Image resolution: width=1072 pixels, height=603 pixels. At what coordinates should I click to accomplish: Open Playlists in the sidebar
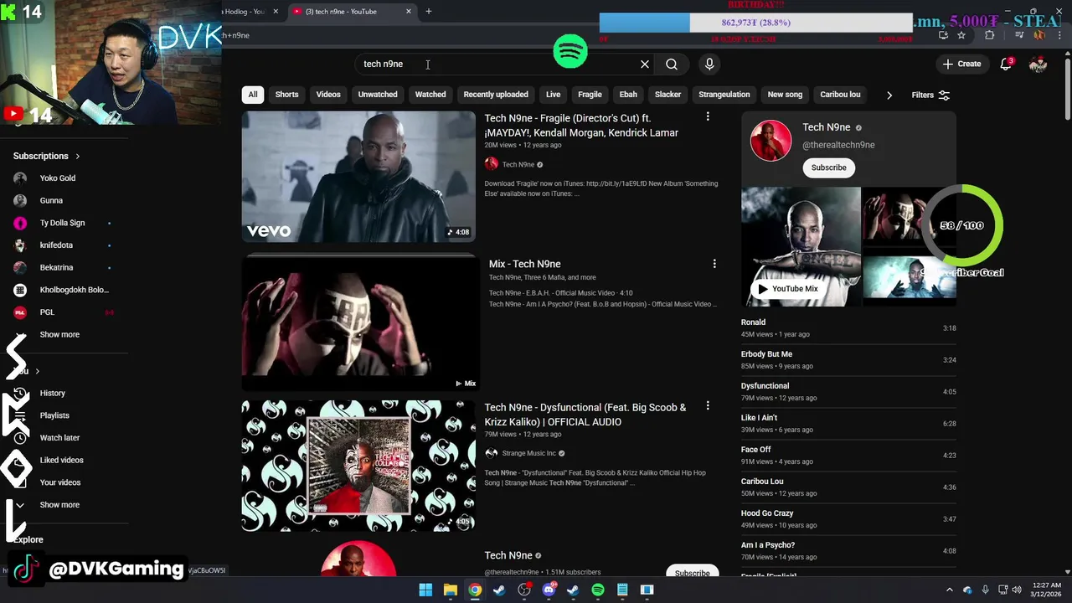[54, 415]
